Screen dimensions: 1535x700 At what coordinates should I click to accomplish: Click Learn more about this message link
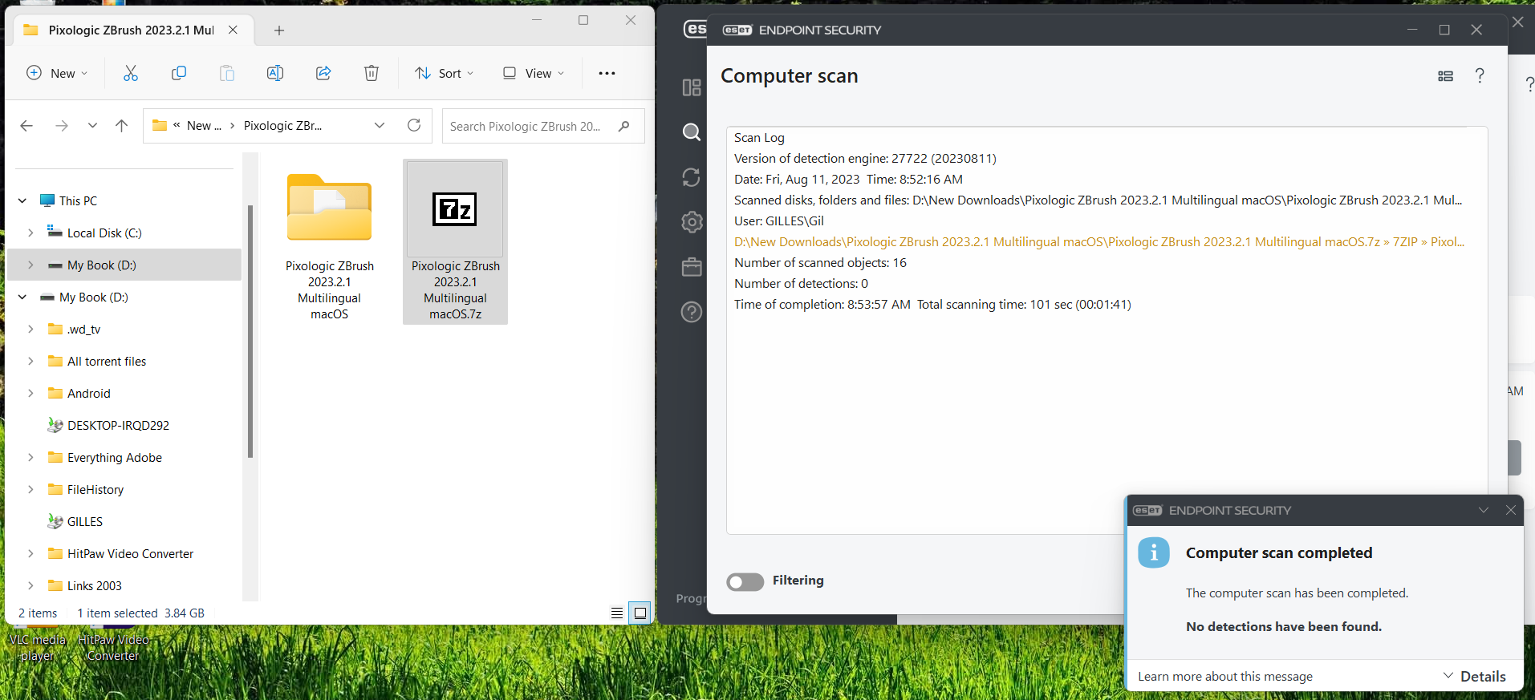coord(1225,677)
